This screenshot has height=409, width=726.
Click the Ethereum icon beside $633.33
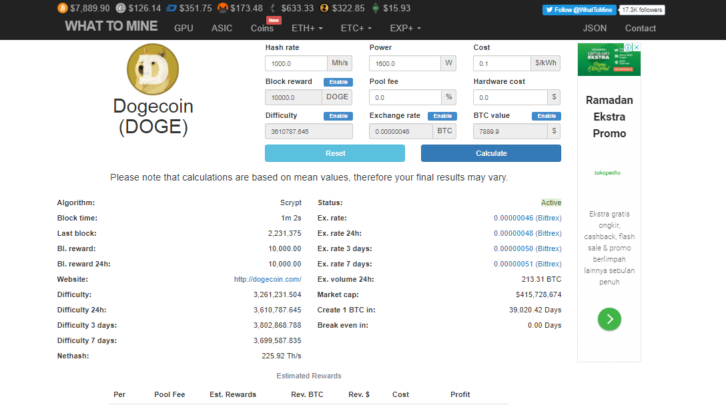[273, 8]
